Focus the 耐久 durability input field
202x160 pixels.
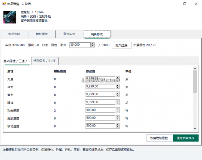tap(80, 45)
